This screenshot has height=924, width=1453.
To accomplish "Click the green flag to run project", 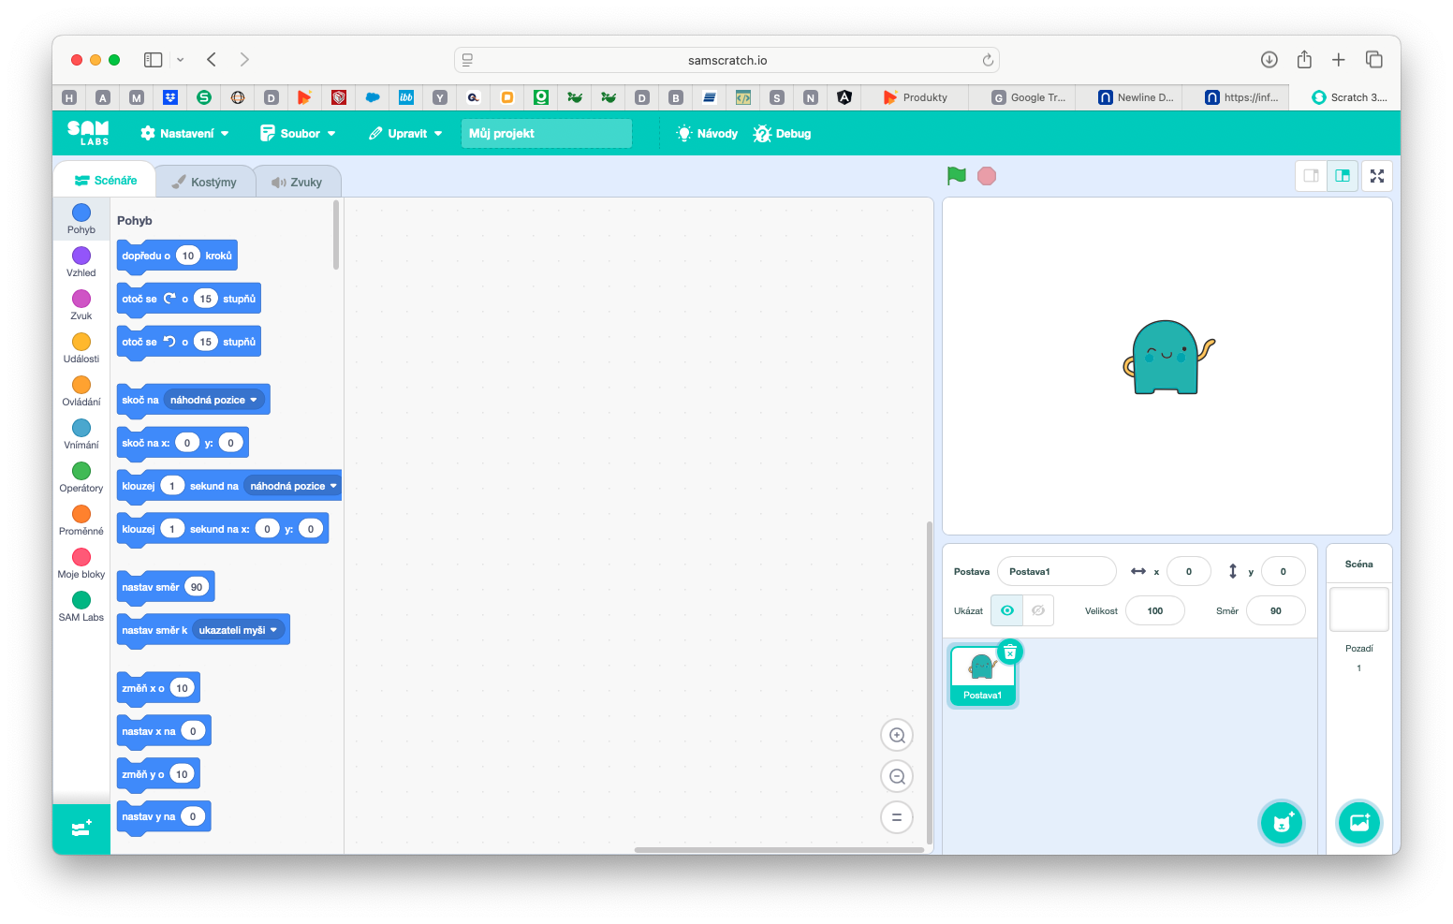I will [956, 176].
